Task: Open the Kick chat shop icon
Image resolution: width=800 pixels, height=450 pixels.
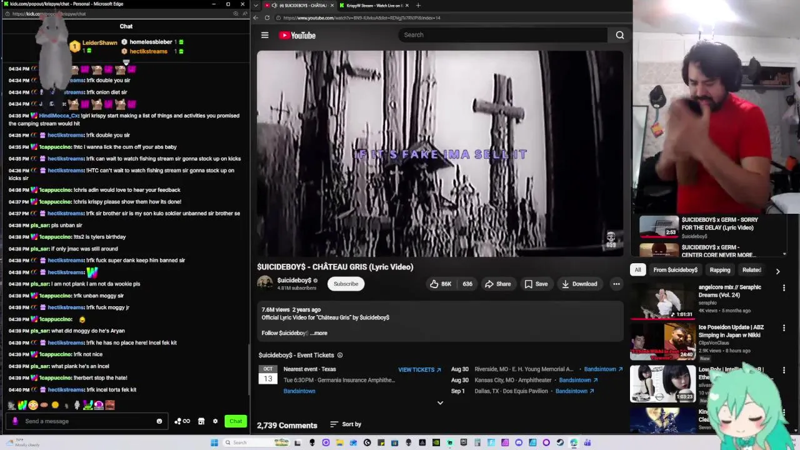Action: pyautogui.click(x=201, y=421)
